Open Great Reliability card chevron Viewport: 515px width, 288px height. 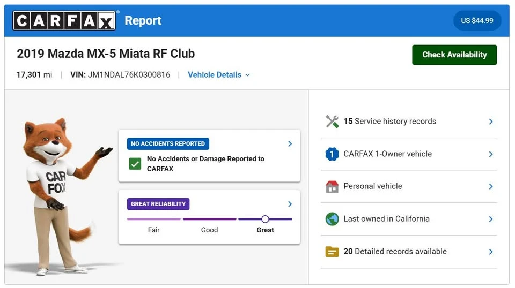point(290,204)
